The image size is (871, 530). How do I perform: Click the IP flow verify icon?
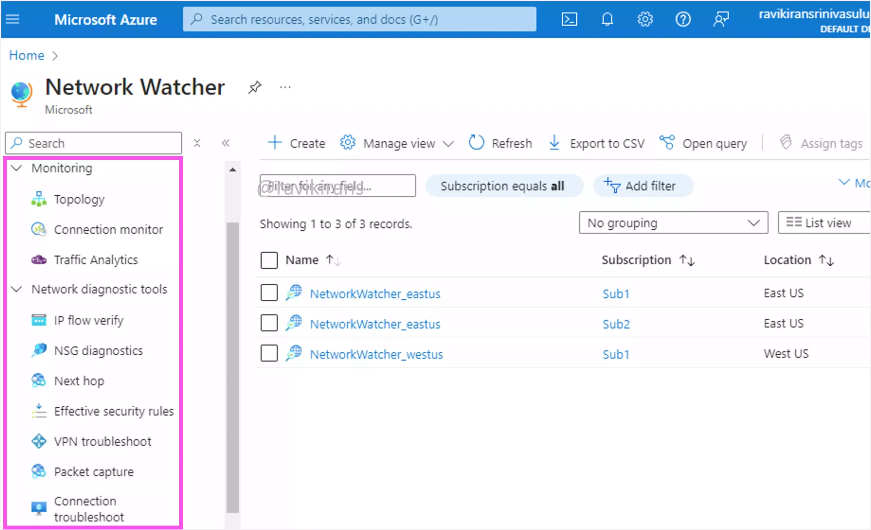click(x=39, y=320)
